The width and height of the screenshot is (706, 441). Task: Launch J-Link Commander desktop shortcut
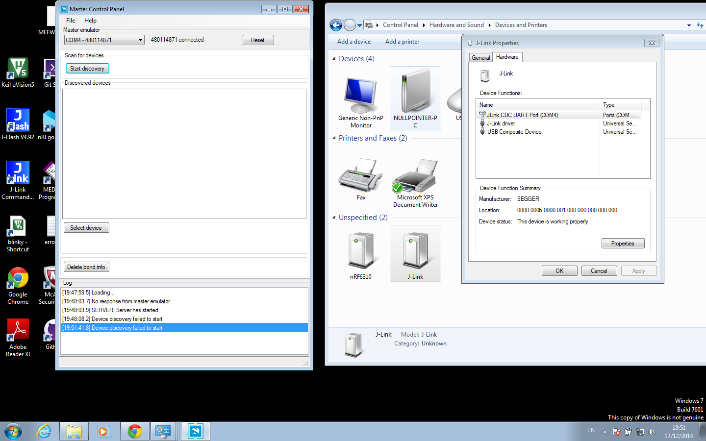[x=18, y=180]
